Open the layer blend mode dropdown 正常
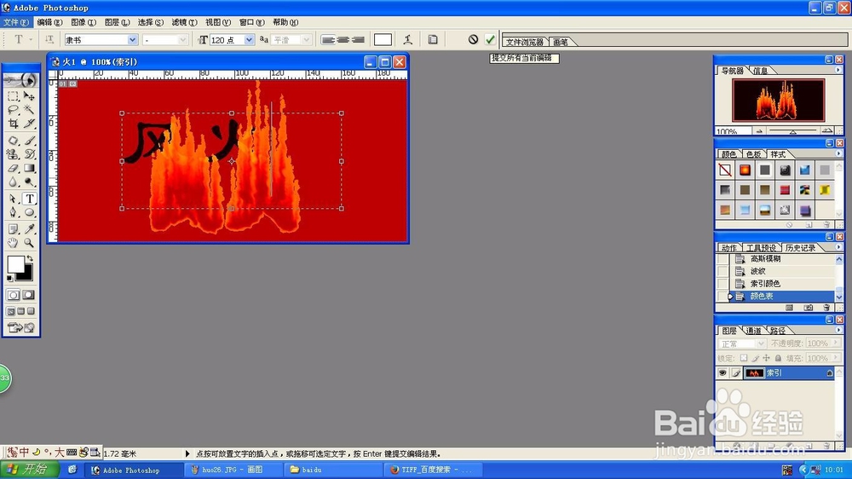Image resolution: width=852 pixels, height=479 pixels. [761, 343]
